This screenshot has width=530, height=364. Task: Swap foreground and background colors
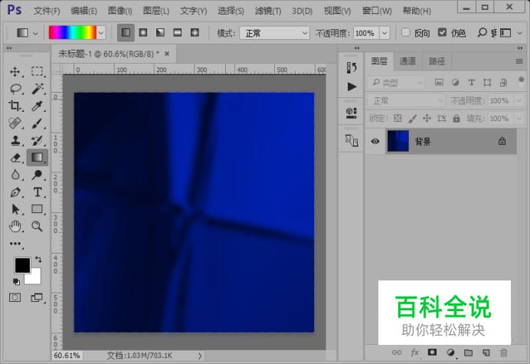coord(38,260)
